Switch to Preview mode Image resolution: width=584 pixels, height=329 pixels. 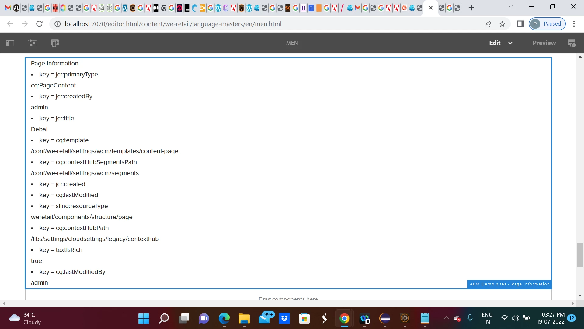pyautogui.click(x=544, y=43)
